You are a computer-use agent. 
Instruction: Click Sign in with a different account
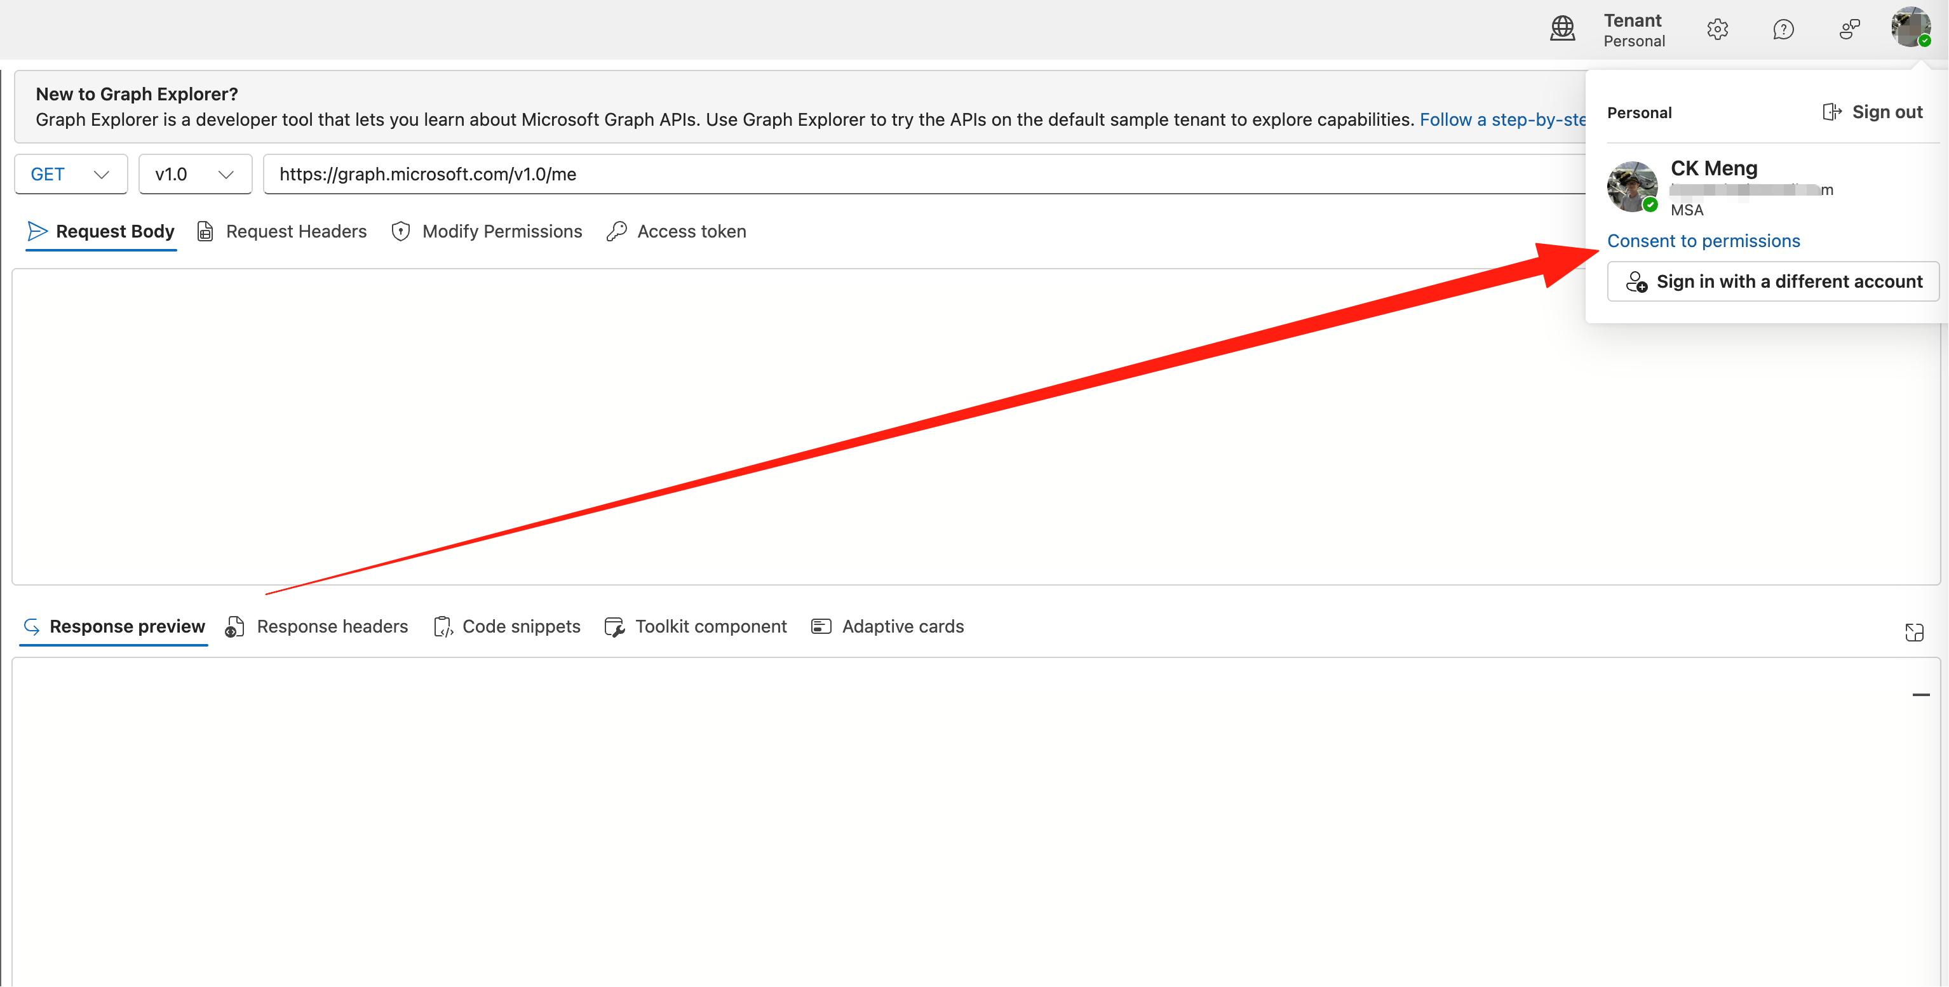click(1772, 281)
